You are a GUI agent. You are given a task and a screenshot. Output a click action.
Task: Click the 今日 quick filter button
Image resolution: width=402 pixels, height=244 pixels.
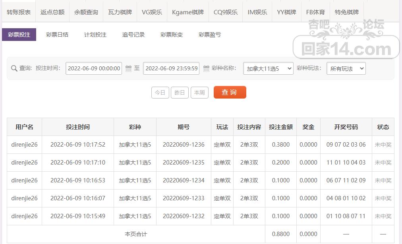(x=160, y=92)
